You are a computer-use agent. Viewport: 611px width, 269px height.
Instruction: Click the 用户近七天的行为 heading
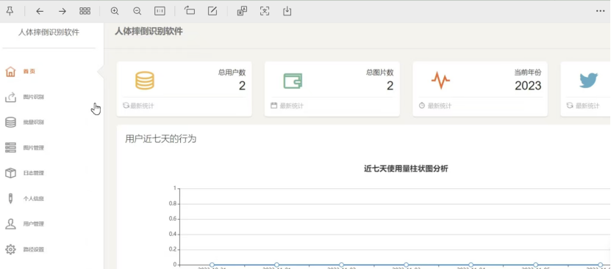pyautogui.click(x=160, y=139)
